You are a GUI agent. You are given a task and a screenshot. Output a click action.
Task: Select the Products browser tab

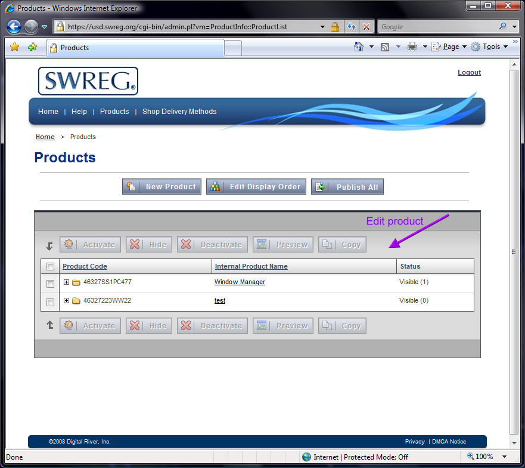[135, 48]
